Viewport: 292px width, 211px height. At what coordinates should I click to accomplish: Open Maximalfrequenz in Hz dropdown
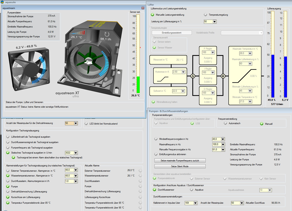coord(223,144)
